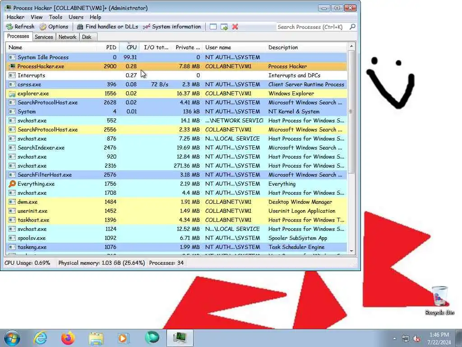The width and height of the screenshot is (462, 347).
Task: Open Find handles or DLLs
Action: click(x=107, y=27)
